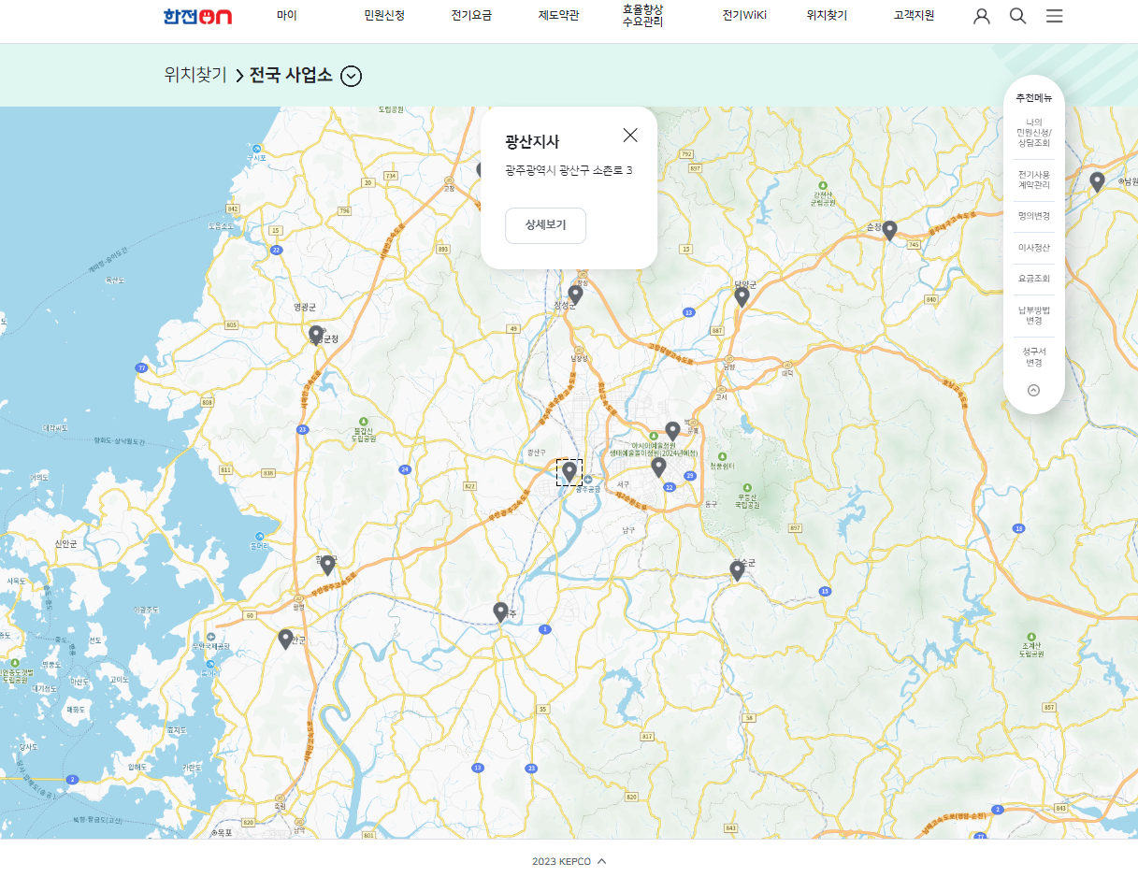Click the 조계산 도립공원 park icon

pos(1030,636)
